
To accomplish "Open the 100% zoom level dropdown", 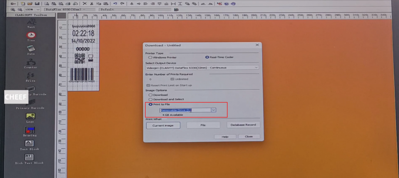I will [x=37, y=9].
